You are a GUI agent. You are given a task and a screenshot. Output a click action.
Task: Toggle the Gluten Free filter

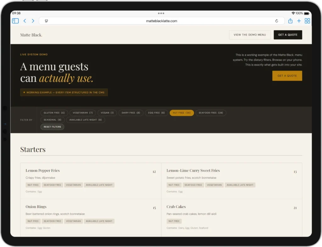coord(54,113)
